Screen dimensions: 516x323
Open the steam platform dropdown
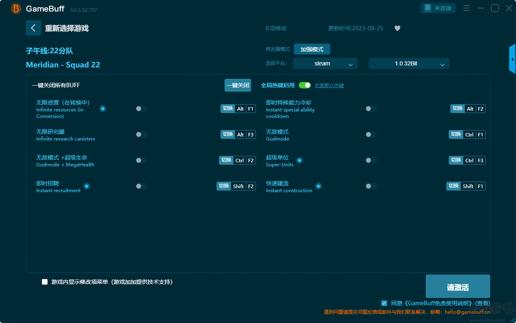pyautogui.click(x=325, y=63)
